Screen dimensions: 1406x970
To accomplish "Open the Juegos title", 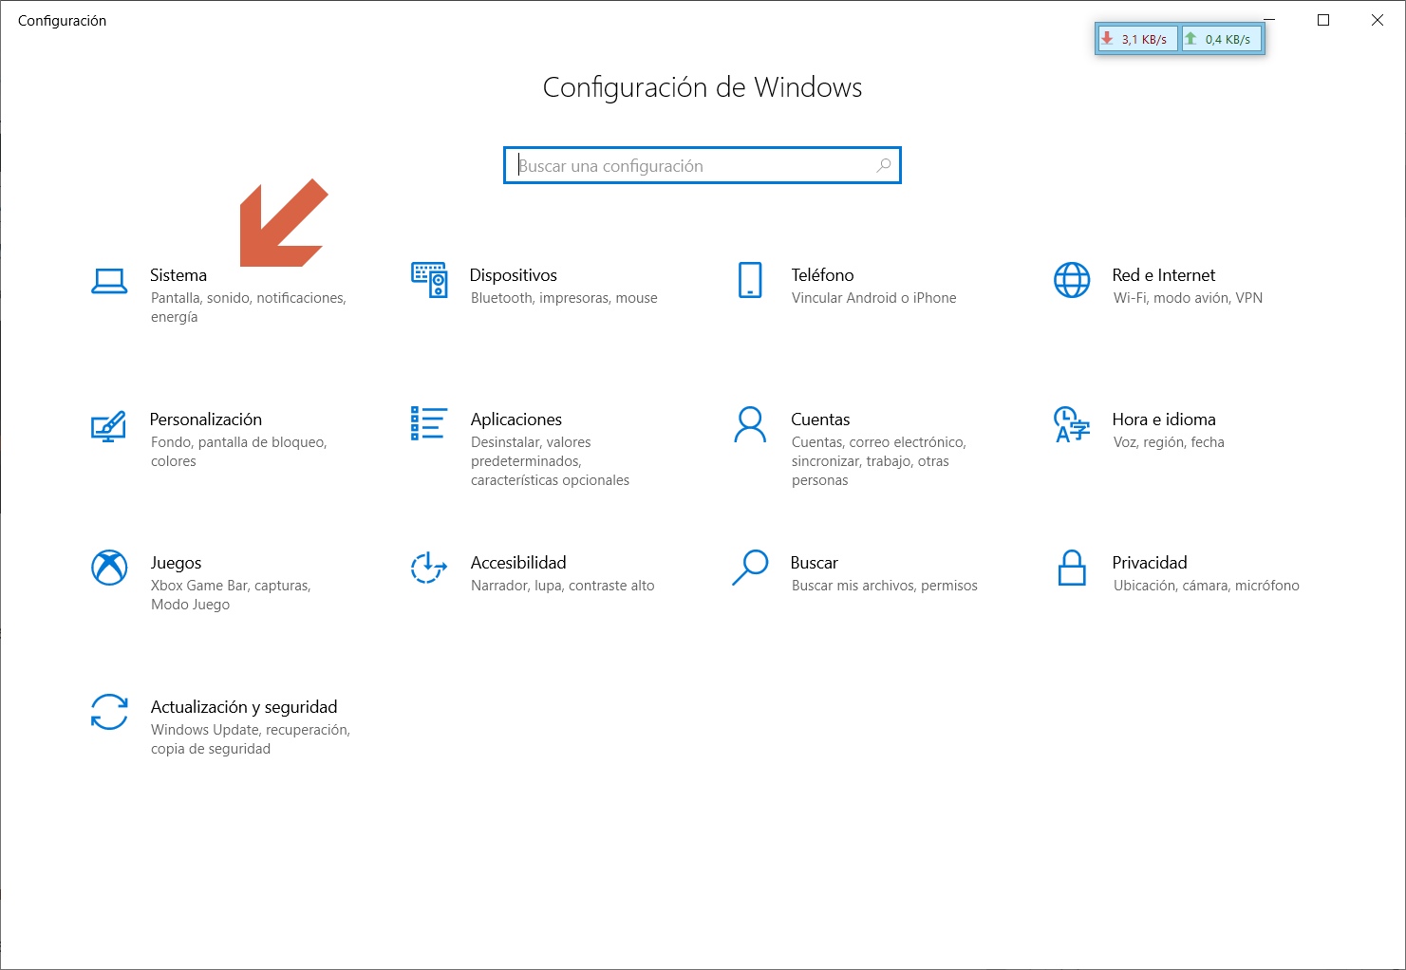I will tap(177, 563).
